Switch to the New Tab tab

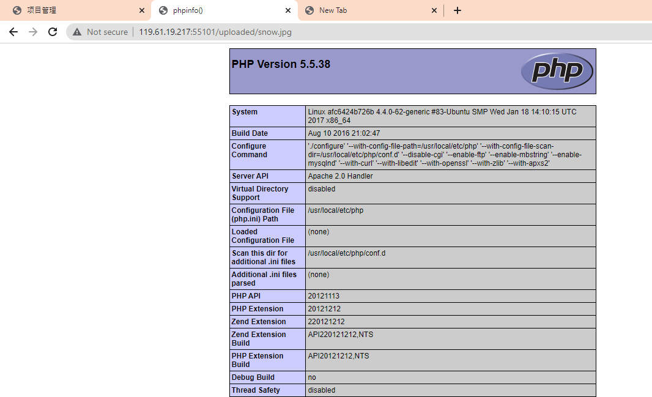click(x=370, y=10)
